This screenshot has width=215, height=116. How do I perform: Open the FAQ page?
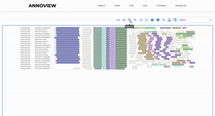(x=145, y=6)
